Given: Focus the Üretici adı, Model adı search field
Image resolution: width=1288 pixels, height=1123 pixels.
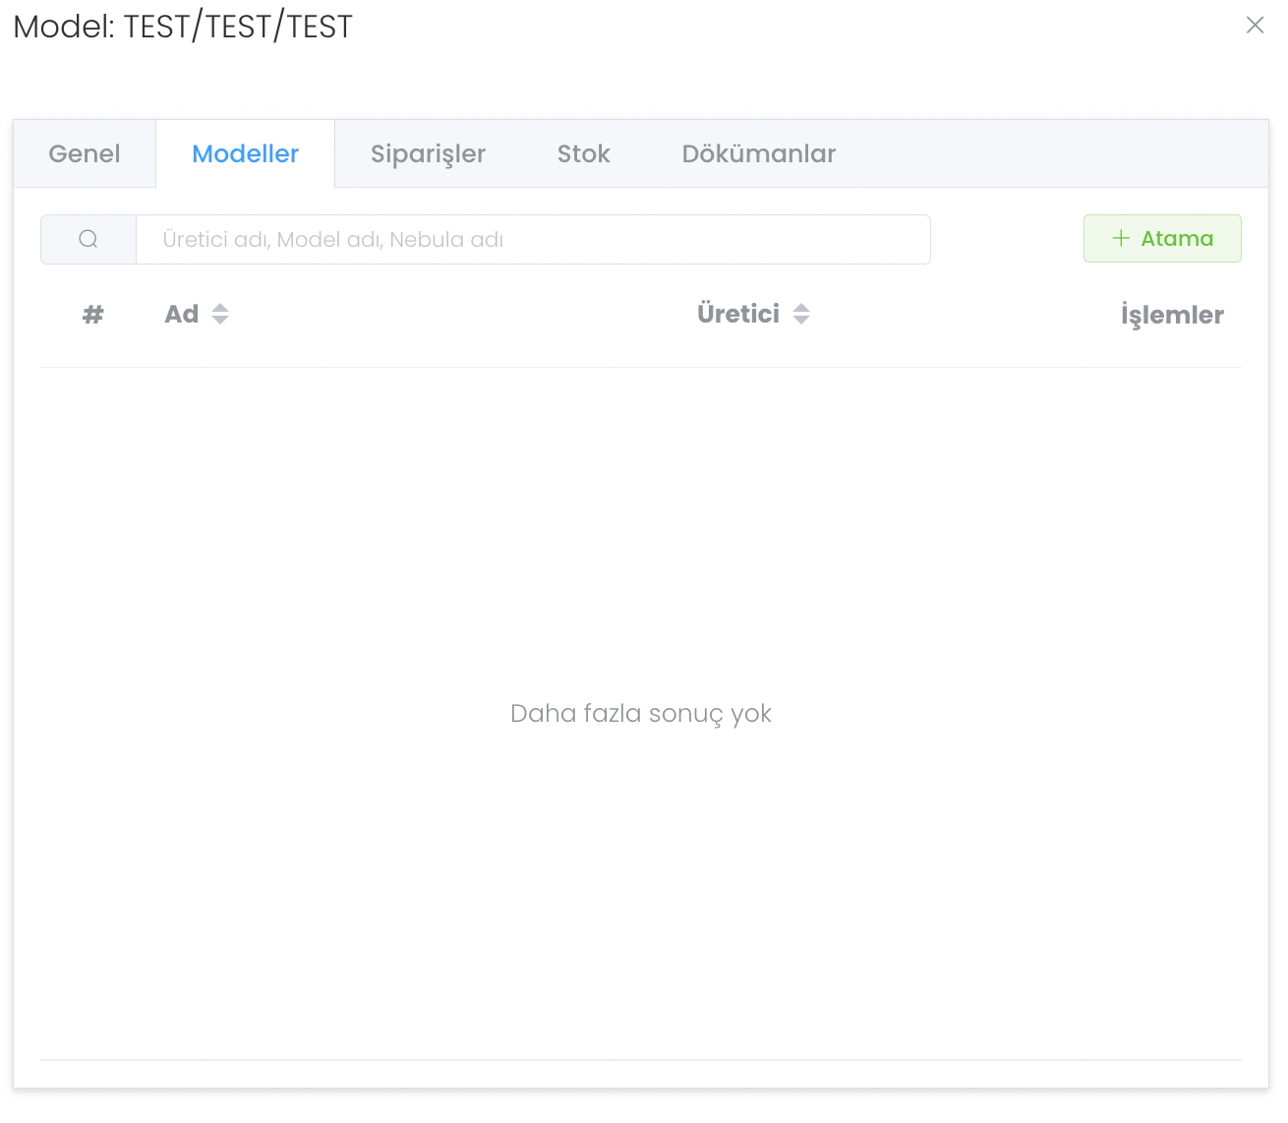Looking at the screenshot, I should click(532, 240).
